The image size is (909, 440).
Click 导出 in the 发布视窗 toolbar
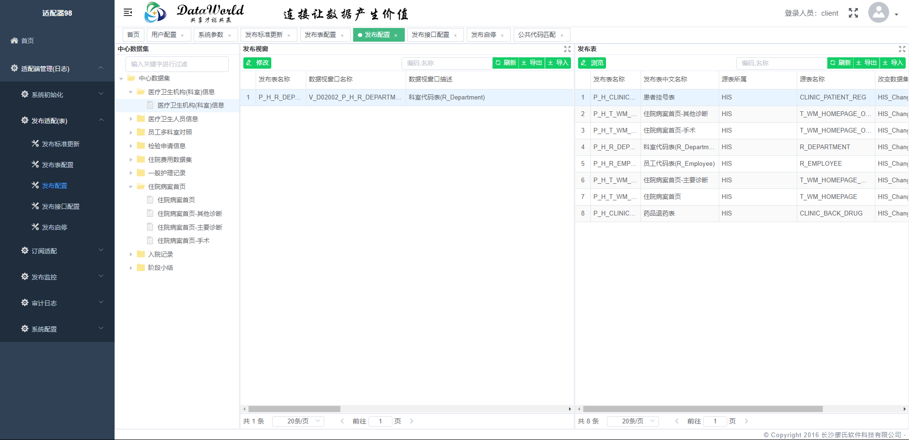[x=532, y=63]
